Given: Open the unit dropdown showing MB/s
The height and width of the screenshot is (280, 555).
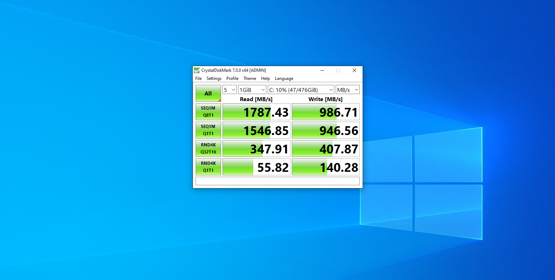Looking at the screenshot, I should pyautogui.click(x=348, y=90).
